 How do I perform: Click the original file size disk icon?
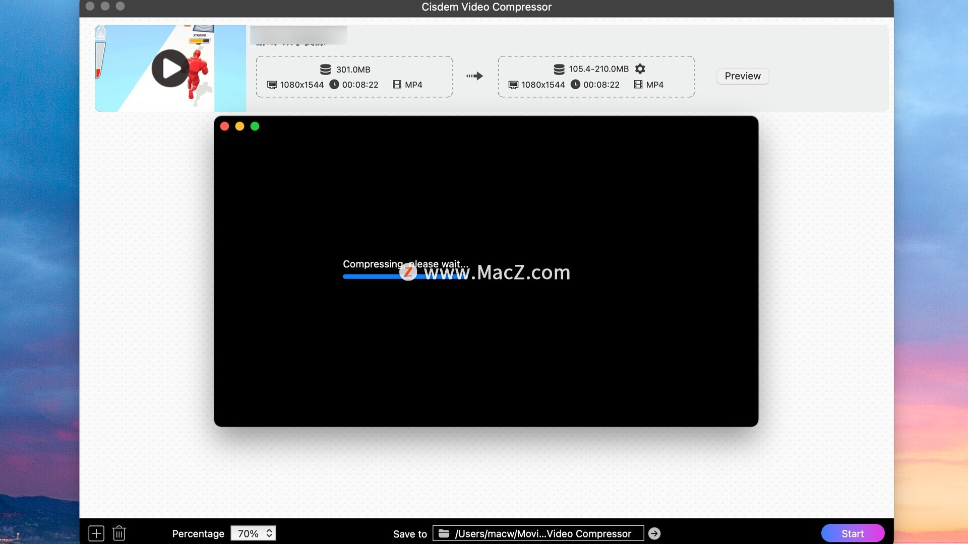coord(325,70)
